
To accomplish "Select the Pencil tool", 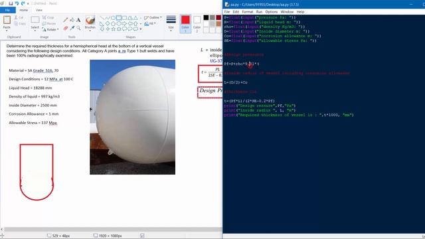I will click(66, 20).
